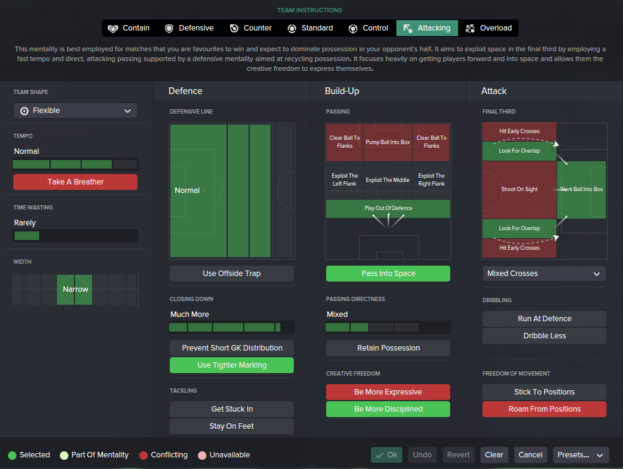Open the Flexible team shape dropdown
This screenshot has height=469, width=623.
pyautogui.click(x=76, y=111)
